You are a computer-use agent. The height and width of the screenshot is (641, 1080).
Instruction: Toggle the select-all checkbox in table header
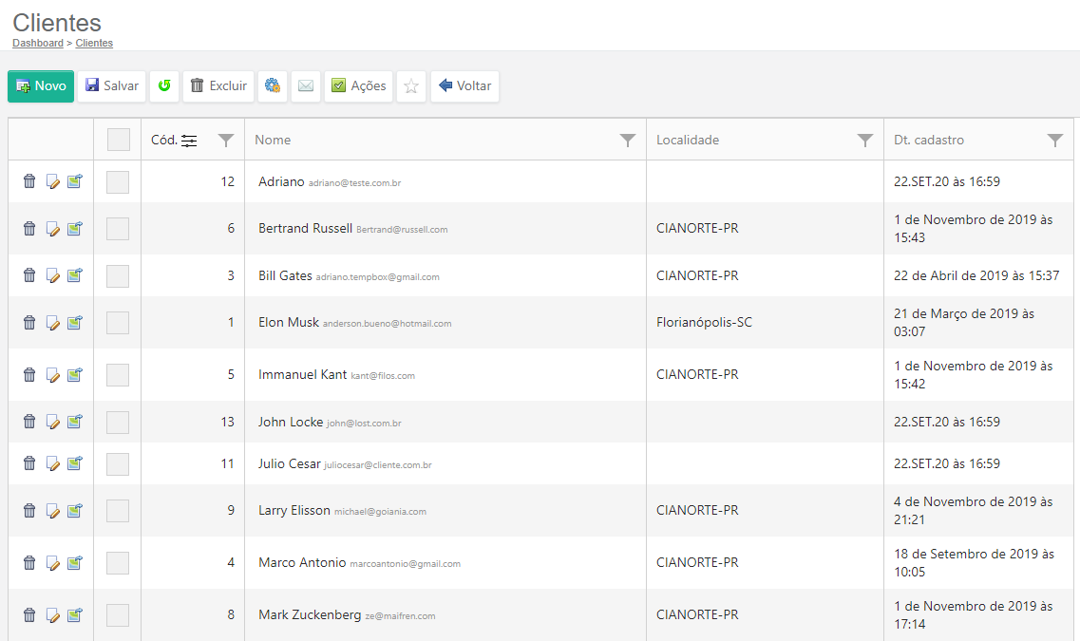click(x=119, y=140)
